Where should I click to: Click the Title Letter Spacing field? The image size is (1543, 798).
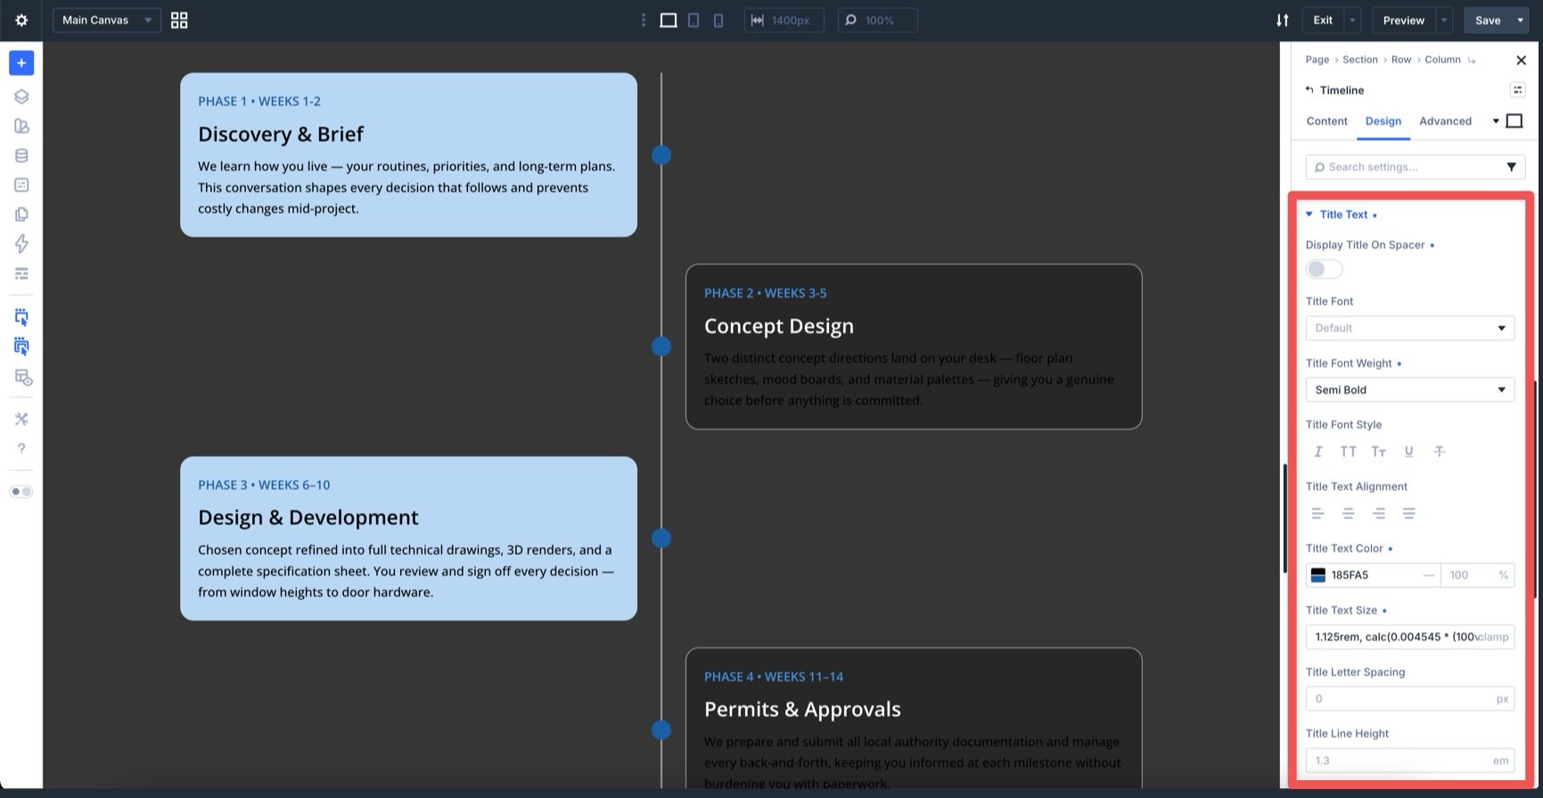click(1409, 698)
